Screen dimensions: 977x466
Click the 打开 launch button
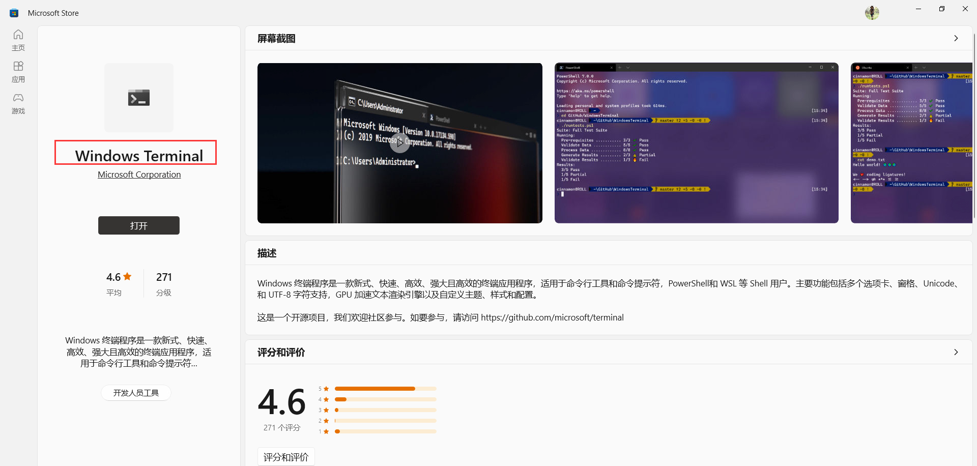pyautogui.click(x=138, y=225)
